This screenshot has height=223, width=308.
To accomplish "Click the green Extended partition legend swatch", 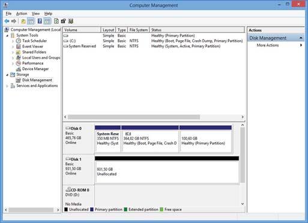I will pyautogui.click(x=125, y=209).
